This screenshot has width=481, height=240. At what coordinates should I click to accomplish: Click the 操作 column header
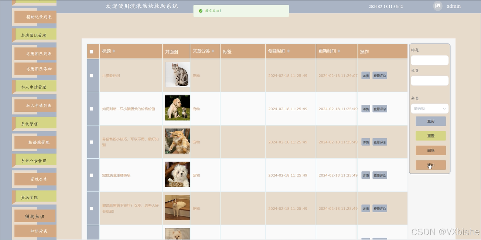(x=364, y=52)
